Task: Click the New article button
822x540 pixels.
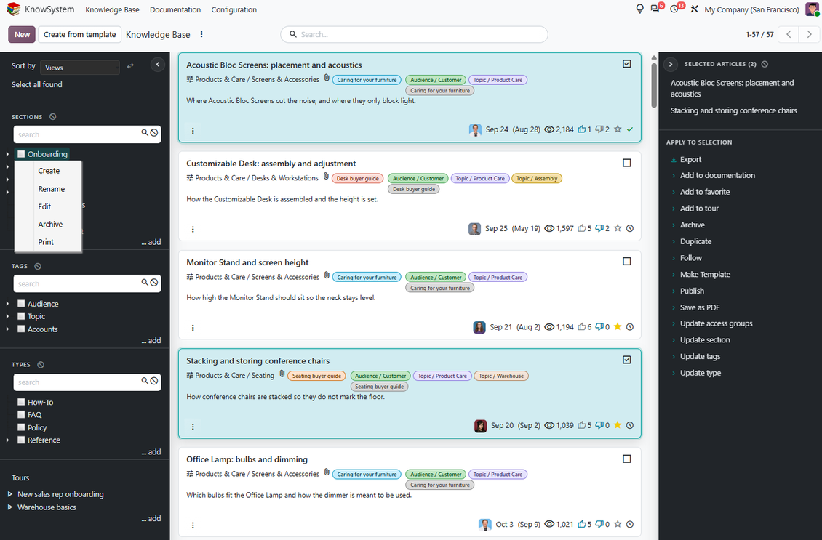Action: click(22, 35)
